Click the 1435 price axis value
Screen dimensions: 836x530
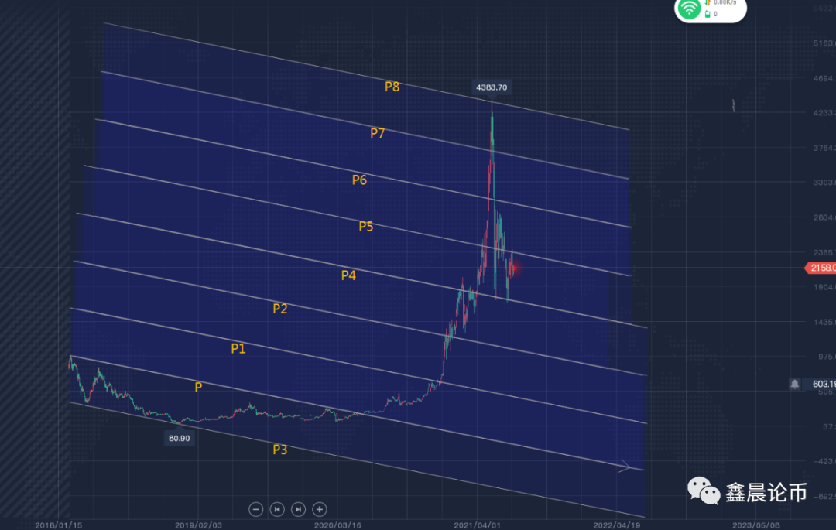pyautogui.click(x=825, y=323)
